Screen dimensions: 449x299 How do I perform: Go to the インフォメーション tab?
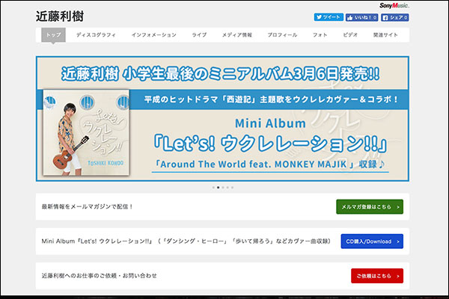(153, 35)
